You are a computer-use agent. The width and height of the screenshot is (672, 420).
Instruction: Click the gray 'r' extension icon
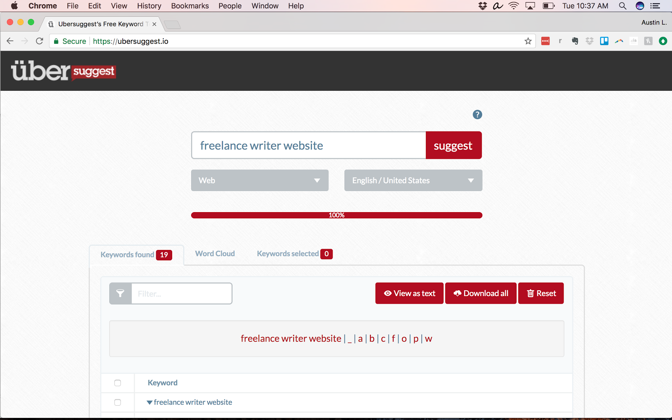[560, 41]
